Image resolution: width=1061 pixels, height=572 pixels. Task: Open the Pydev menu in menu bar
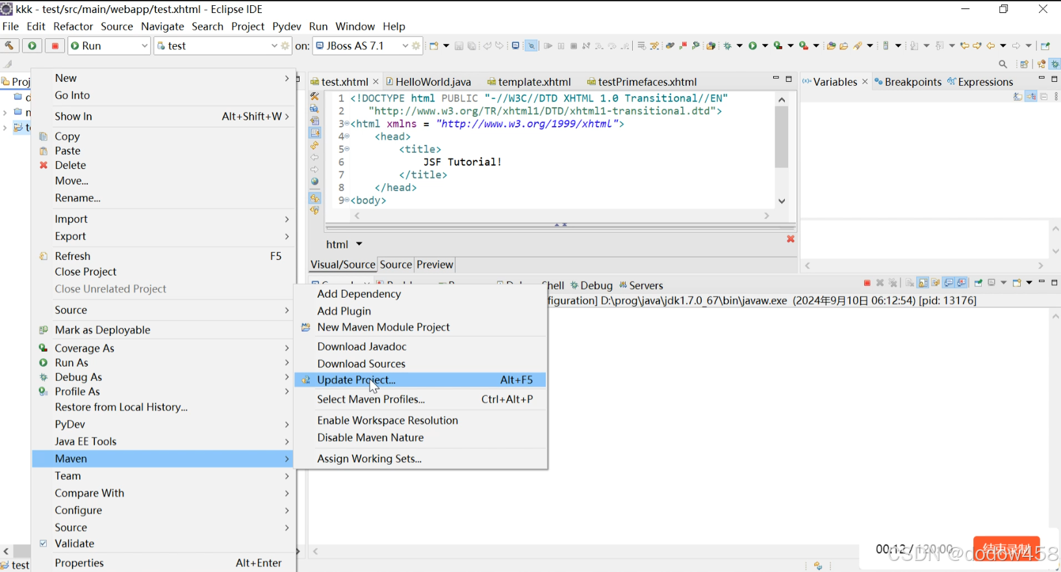click(287, 27)
